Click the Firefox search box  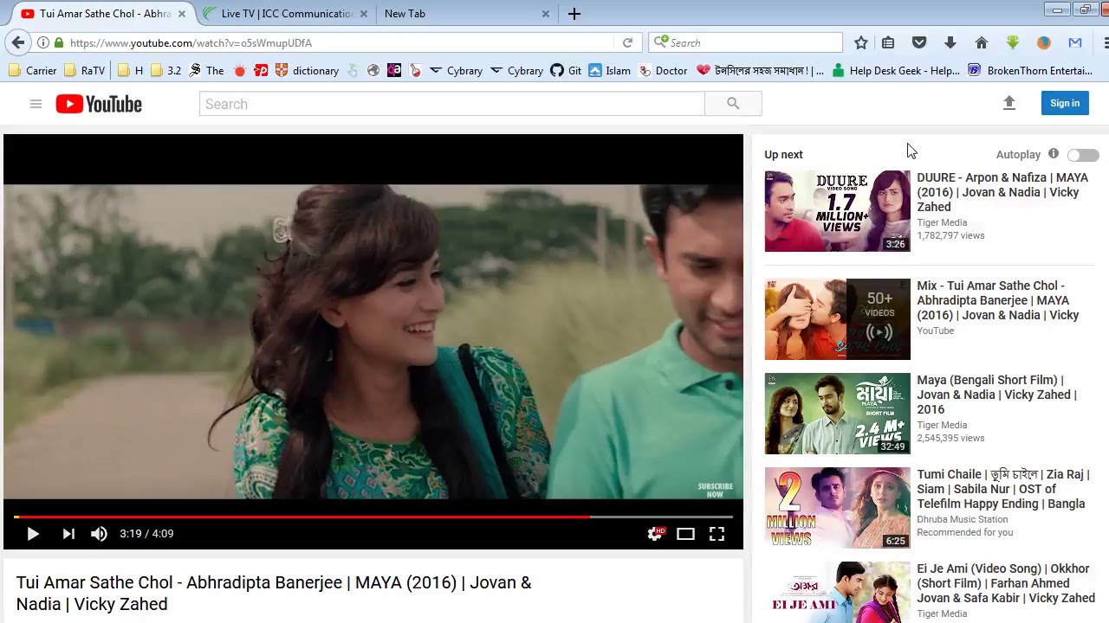(x=745, y=42)
